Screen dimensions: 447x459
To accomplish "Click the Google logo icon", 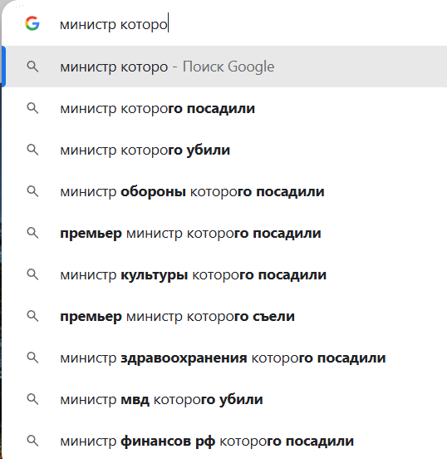I will tap(32, 23).
